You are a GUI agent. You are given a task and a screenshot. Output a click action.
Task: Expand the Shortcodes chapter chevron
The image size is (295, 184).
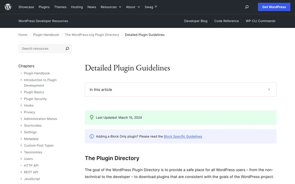click(21, 125)
